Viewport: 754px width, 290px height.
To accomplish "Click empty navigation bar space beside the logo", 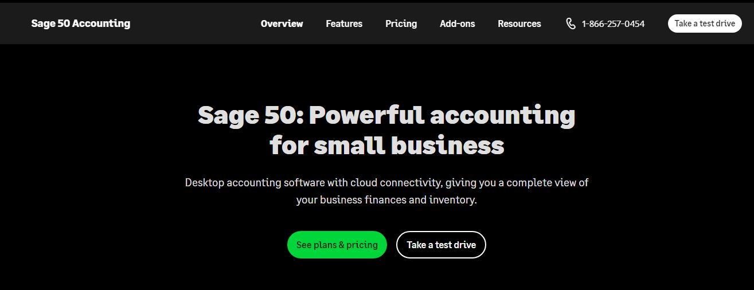I will [195, 23].
